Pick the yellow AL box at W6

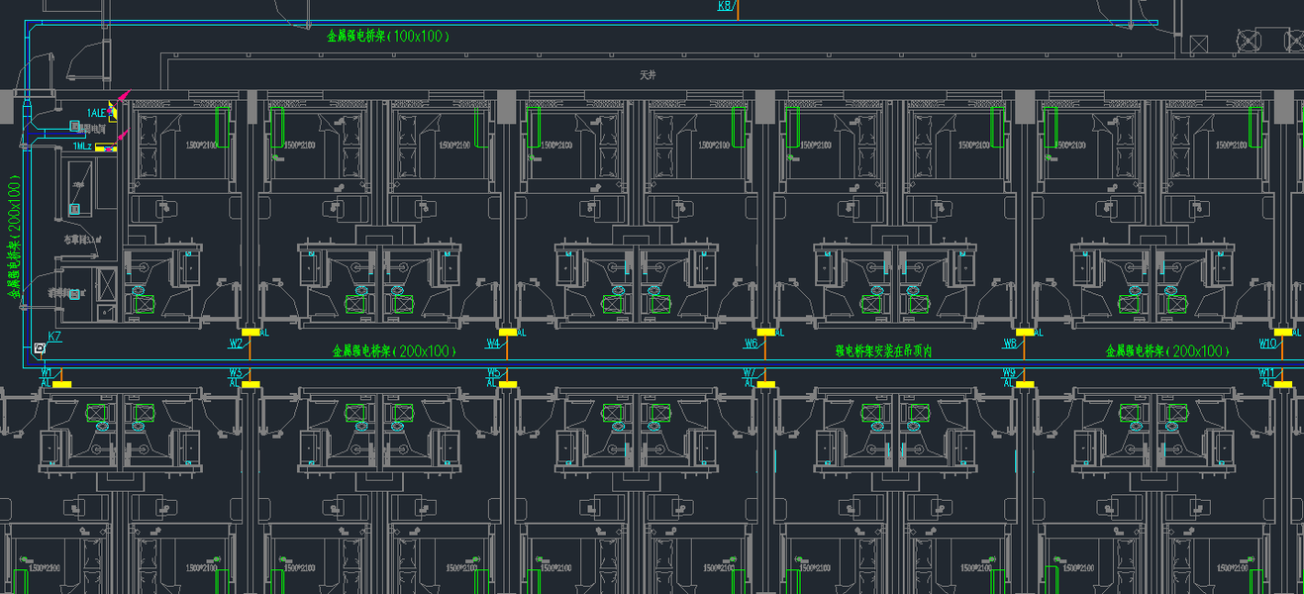click(765, 333)
